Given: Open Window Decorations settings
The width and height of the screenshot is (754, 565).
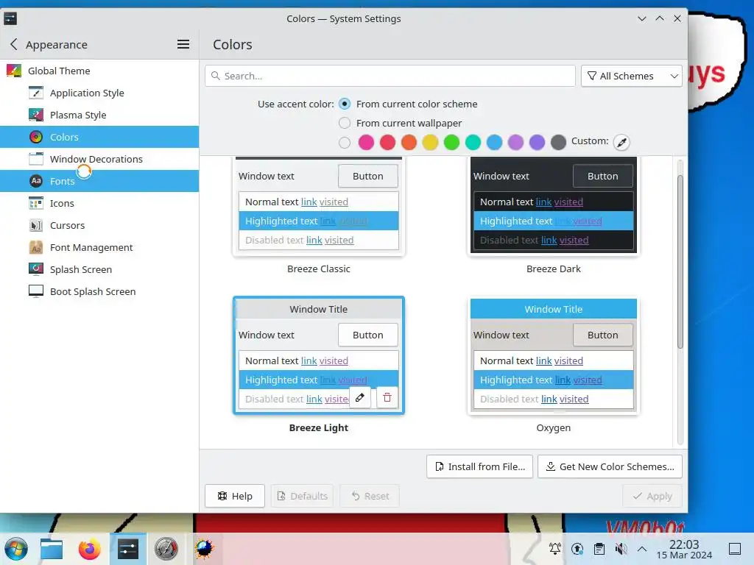Looking at the screenshot, I should coord(99,159).
